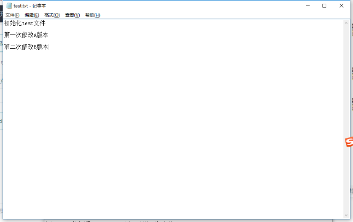Open the 帮助(H) menu

coord(93,15)
